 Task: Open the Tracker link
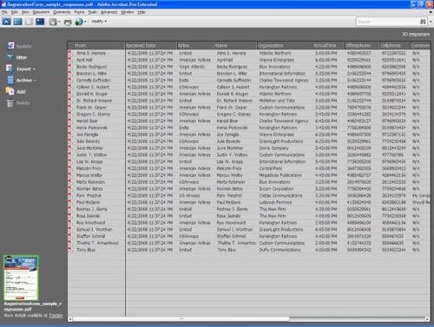56,316
